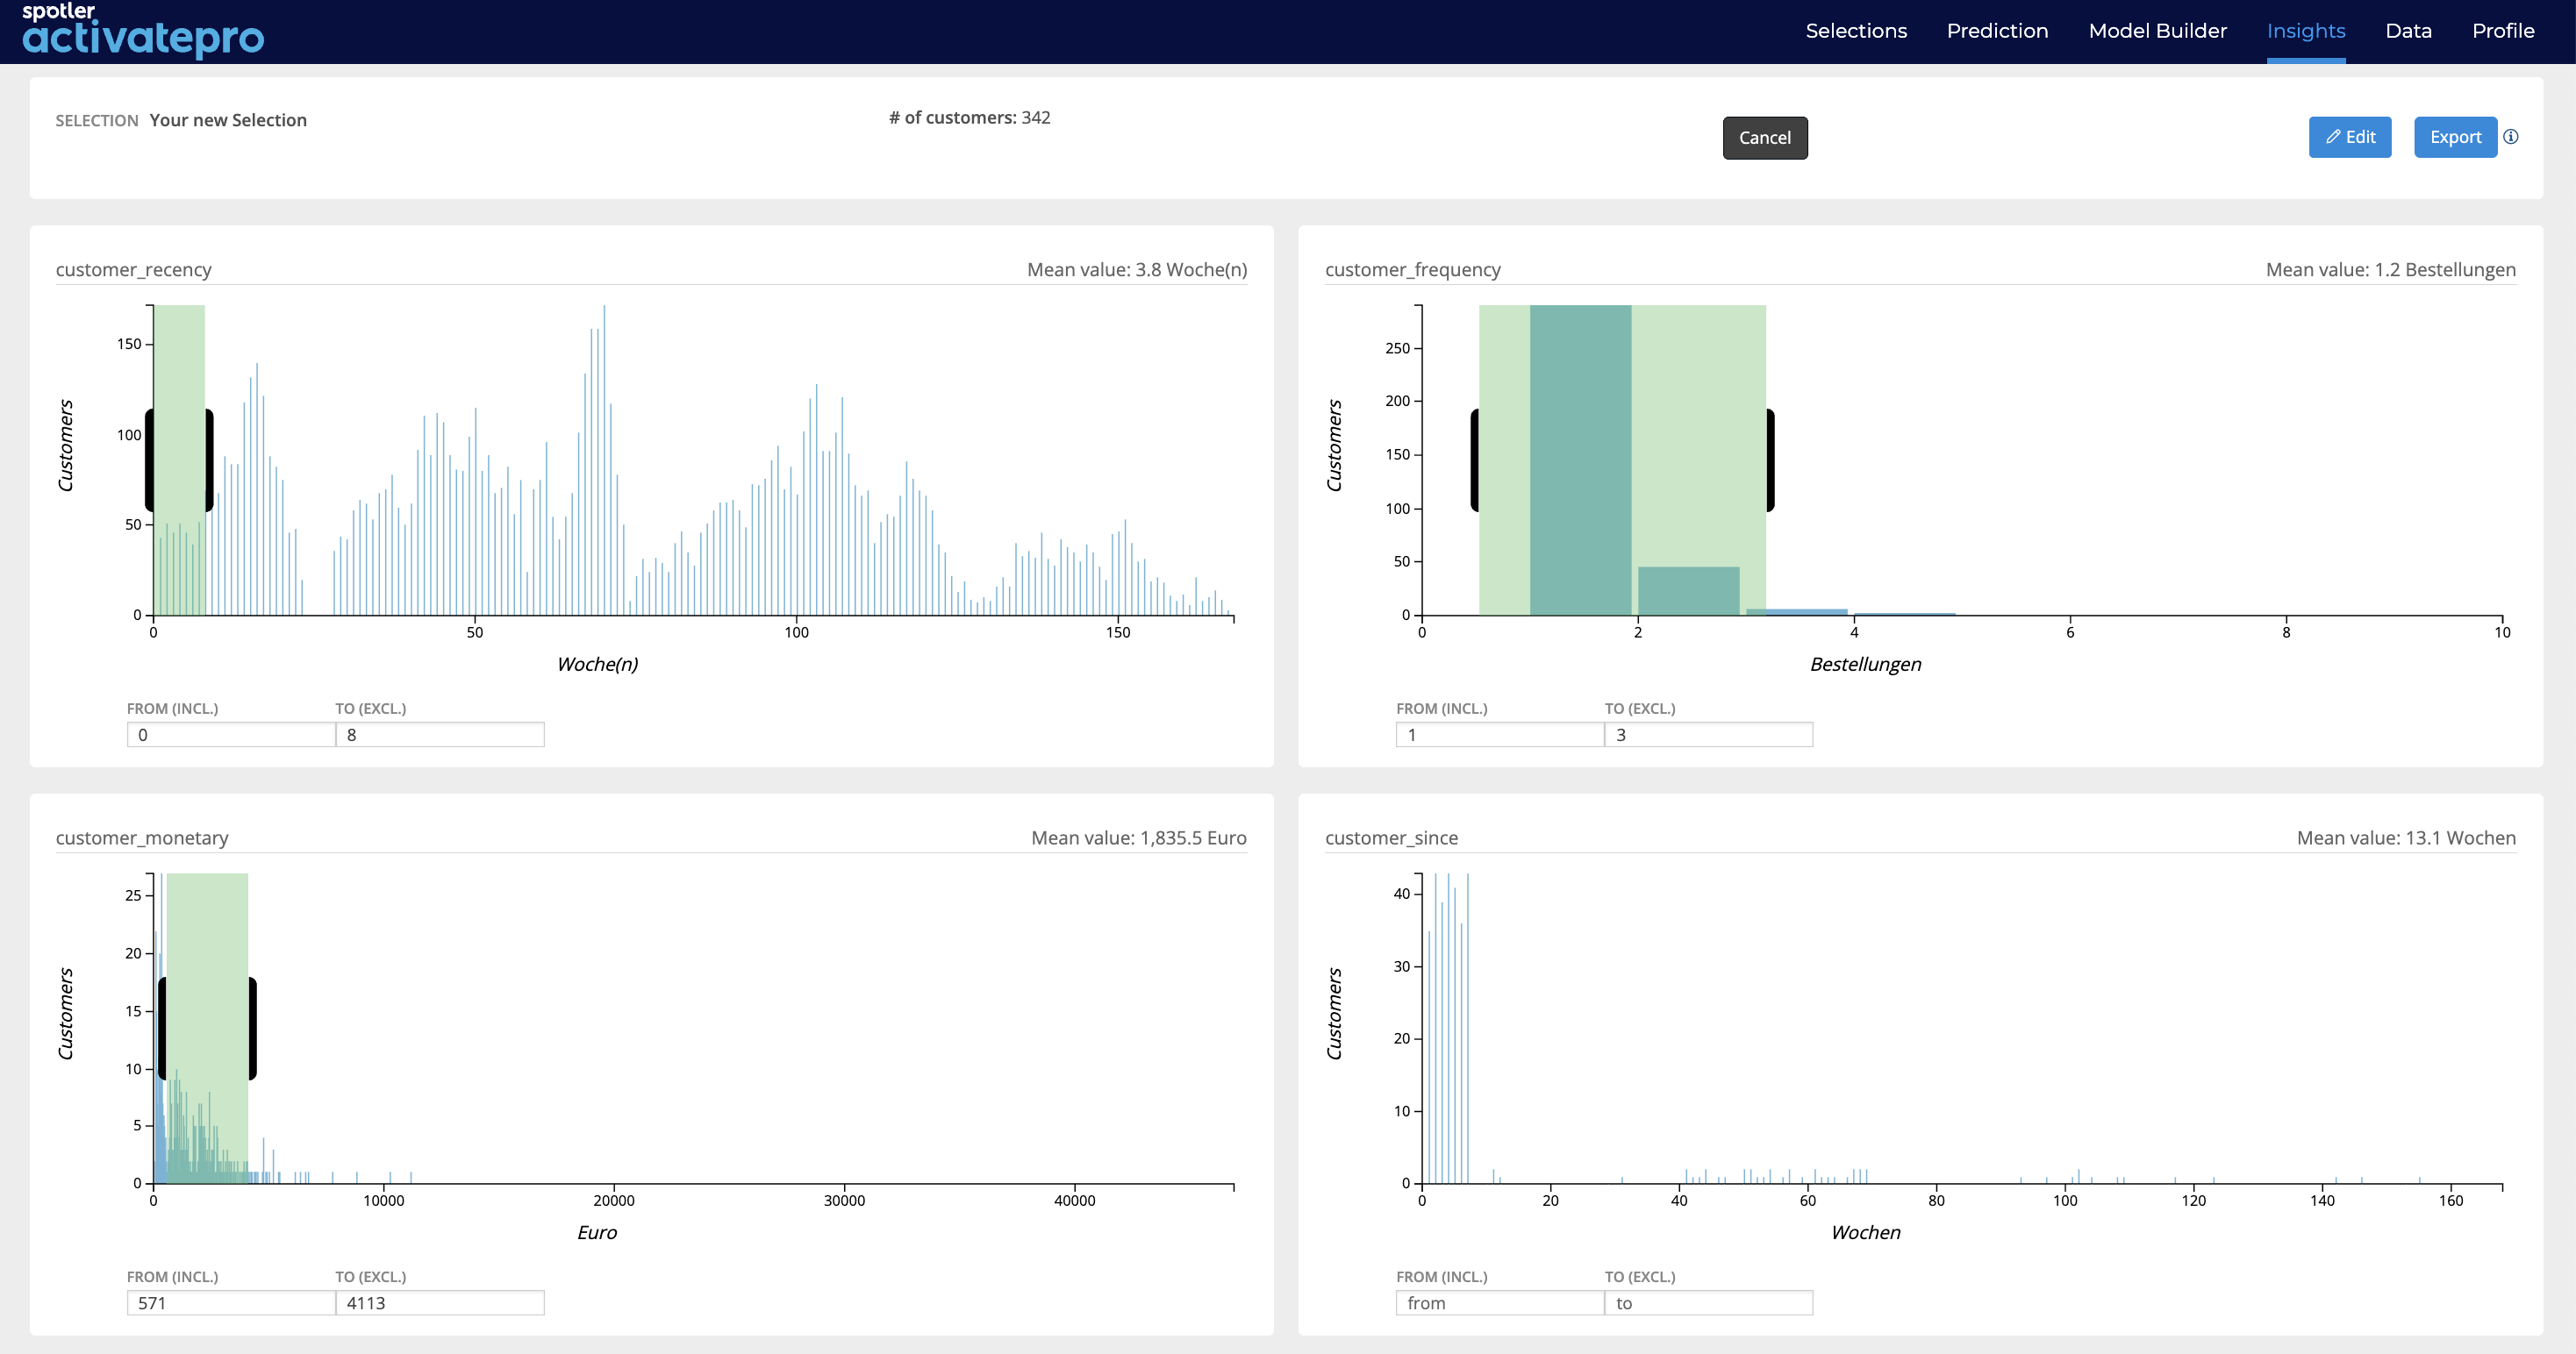Click the Euro axis label
Screen dimensions: 2576x1354
pos(597,1233)
